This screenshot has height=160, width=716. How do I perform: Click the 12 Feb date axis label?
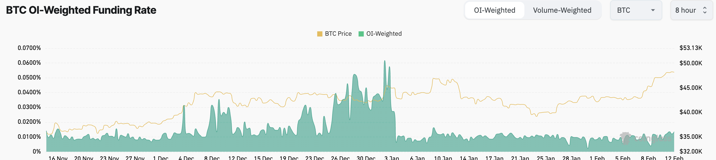point(674,158)
